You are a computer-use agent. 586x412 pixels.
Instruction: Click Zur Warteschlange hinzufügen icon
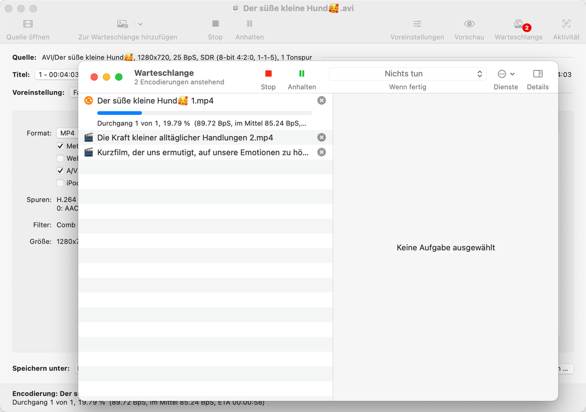[122, 24]
